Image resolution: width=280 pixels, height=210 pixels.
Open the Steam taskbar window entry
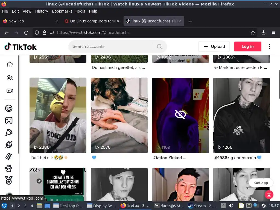[x=202, y=206]
